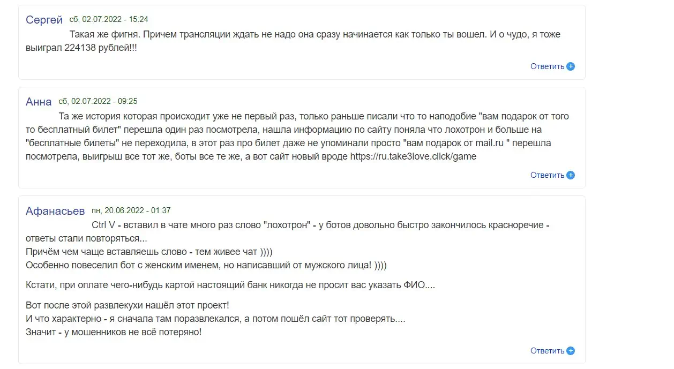674x369 pixels.
Task: Click the line "Вот после этой развлекухи нашёл этот проект!"
Action: [128, 305]
